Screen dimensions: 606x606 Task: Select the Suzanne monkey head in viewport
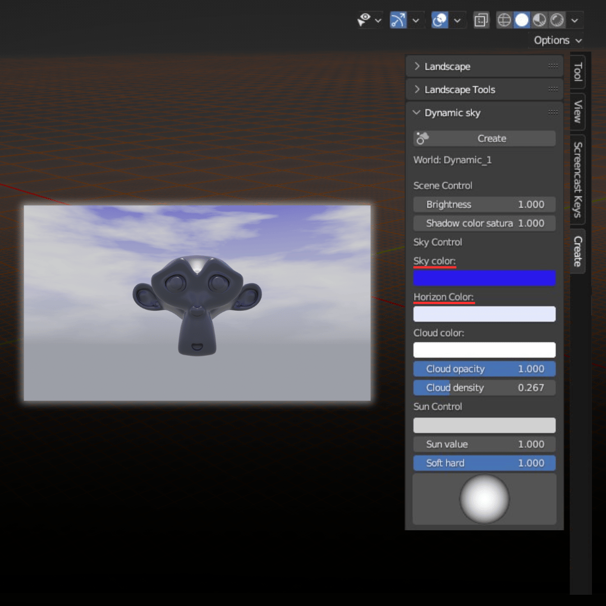point(197,305)
